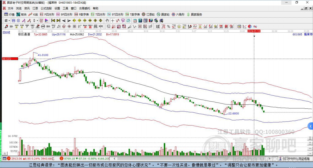Expand the dropdown arrow beside the 0 button
The image size is (313, 168).
pyautogui.click(x=37, y=20)
